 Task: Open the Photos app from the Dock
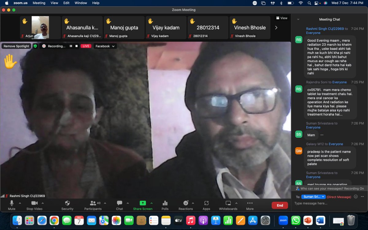[x=116, y=220]
